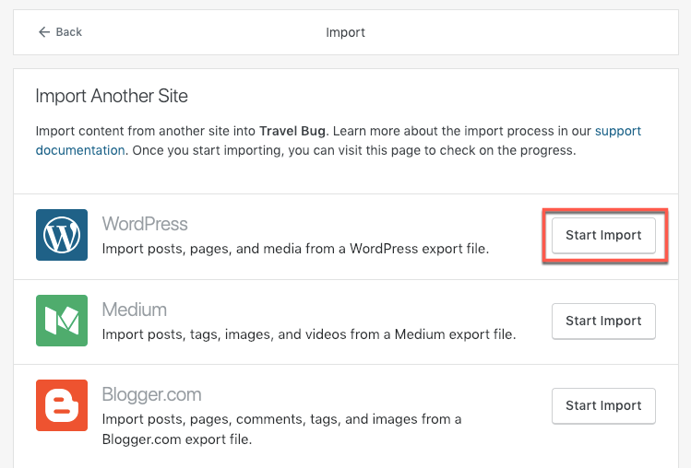Click the bold Travel Bug site name
Image resolution: width=691 pixels, height=468 pixels.
click(292, 131)
